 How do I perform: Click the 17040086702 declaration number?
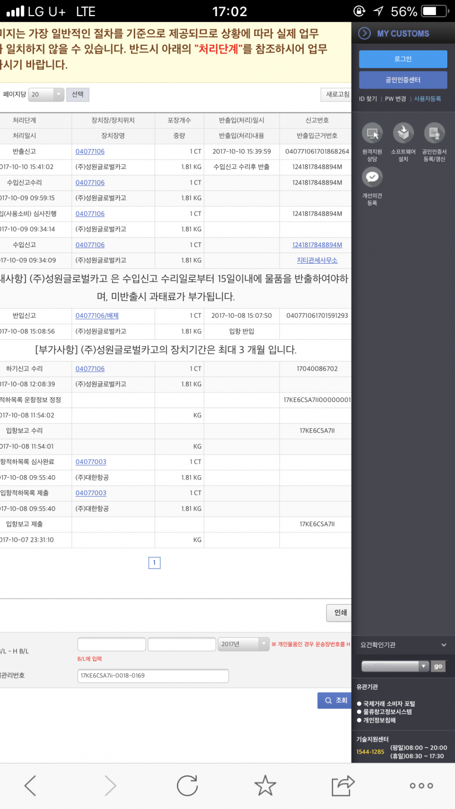point(317,369)
